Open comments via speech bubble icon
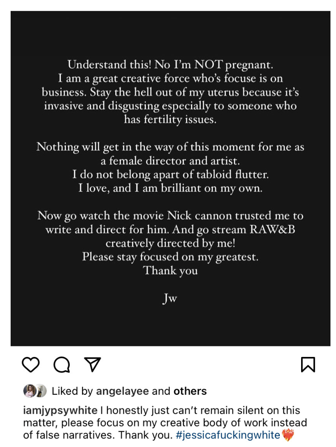336x447 pixels. point(62,365)
